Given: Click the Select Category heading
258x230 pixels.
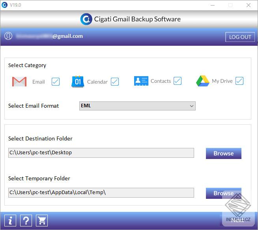Looking at the screenshot, I should 27,65.
